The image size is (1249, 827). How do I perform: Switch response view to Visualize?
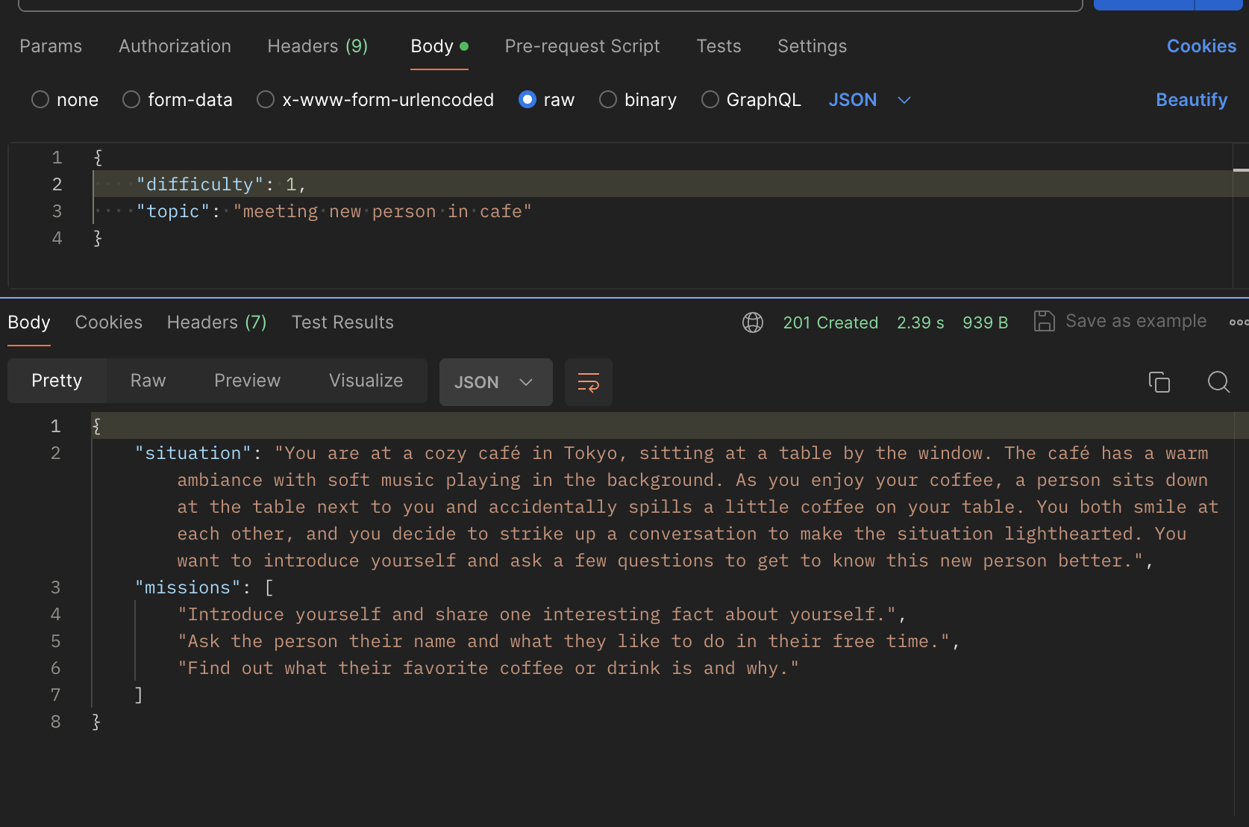[x=366, y=381]
